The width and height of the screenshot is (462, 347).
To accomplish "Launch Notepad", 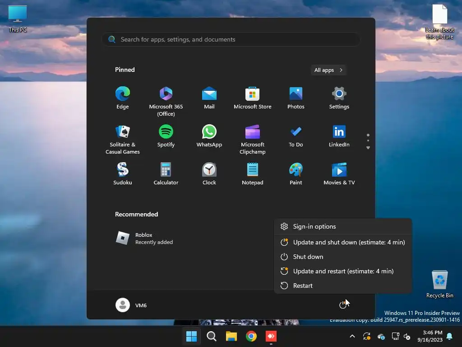I will (253, 174).
